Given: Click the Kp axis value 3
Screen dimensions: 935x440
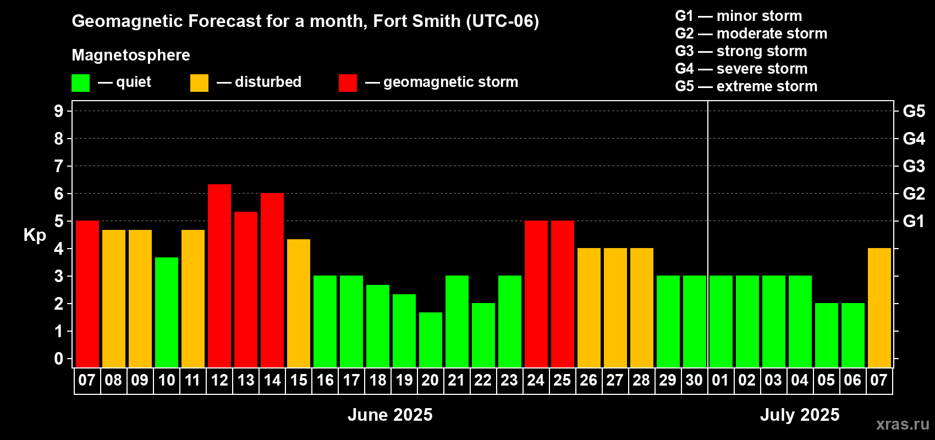Looking at the screenshot, I should (x=58, y=276).
